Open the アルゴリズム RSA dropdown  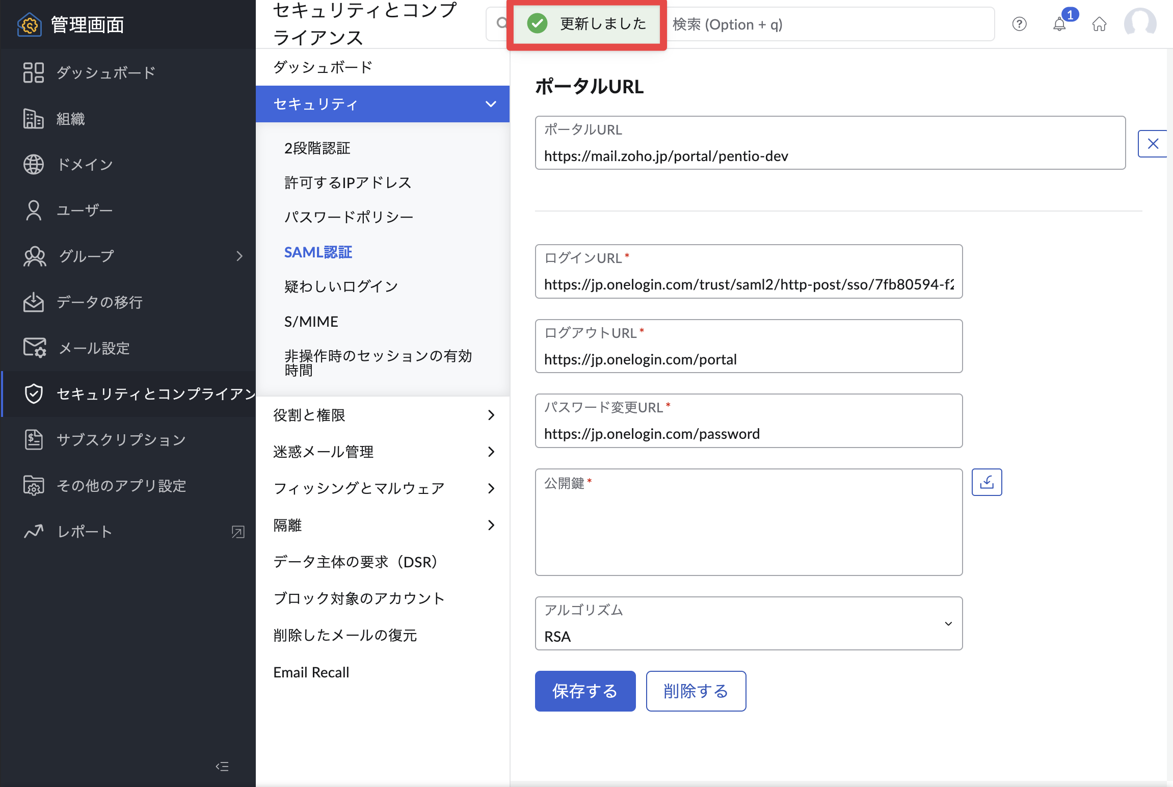pyautogui.click(x=749, y=623)
